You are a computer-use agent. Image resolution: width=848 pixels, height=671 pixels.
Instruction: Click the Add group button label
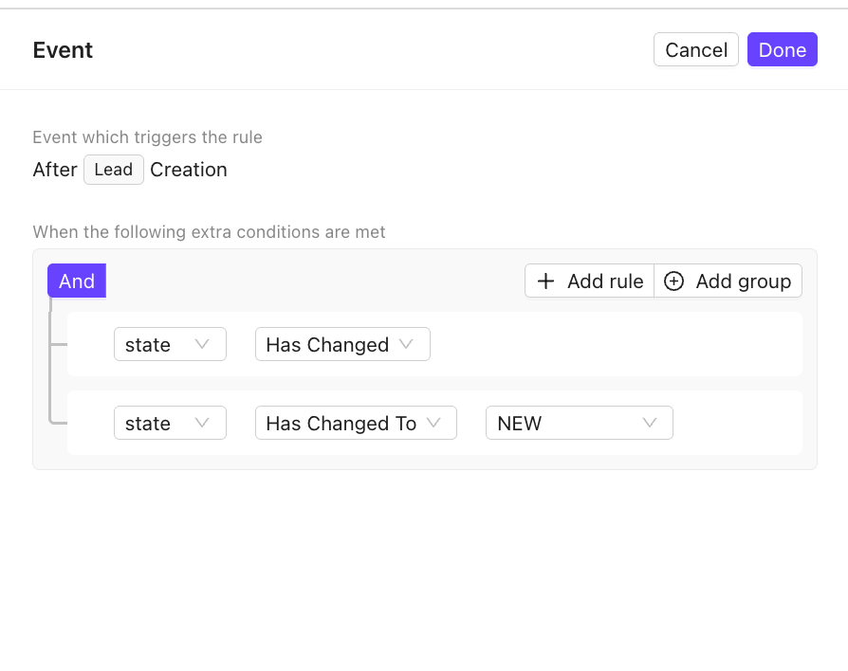click(743, 281)
